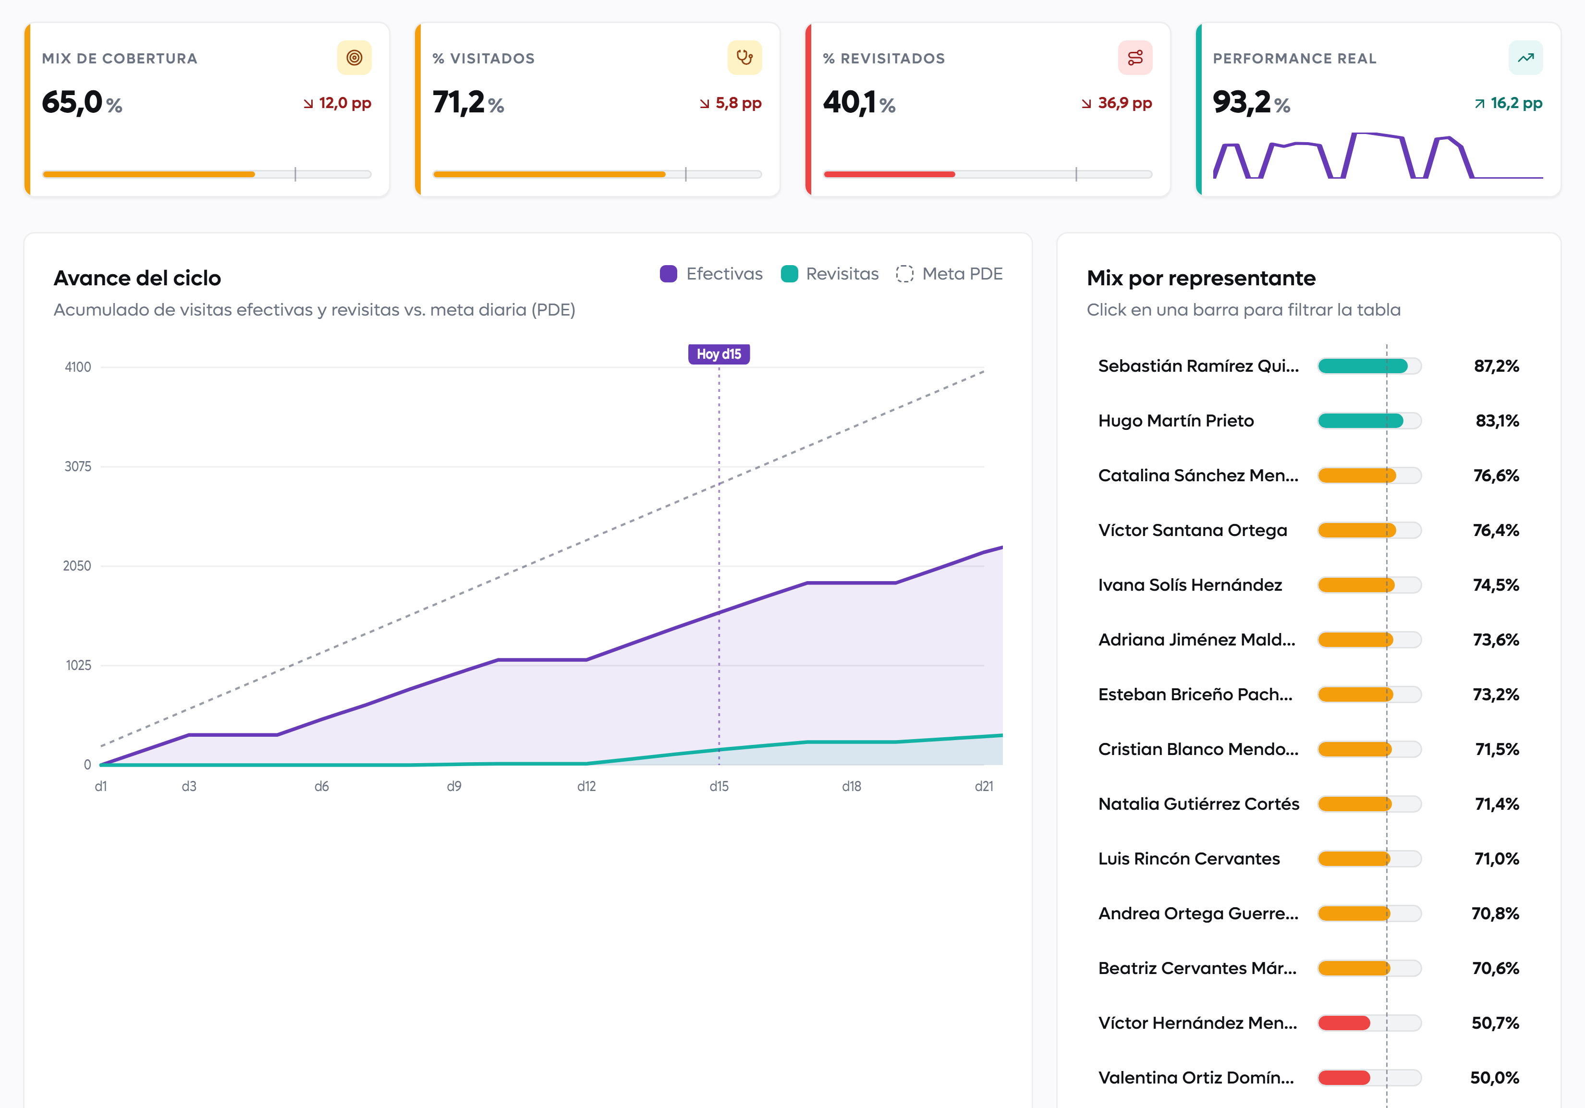
Task: Click the 'd15' x-axis label
Action: (x=719, y=786)
